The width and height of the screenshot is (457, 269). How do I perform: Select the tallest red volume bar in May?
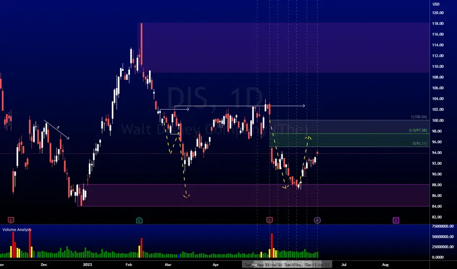(x=272, y=246)
